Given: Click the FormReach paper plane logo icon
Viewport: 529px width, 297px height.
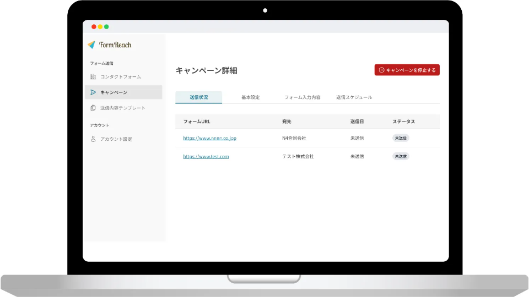Looking at the screenshot, I should [x=91, y=45].
